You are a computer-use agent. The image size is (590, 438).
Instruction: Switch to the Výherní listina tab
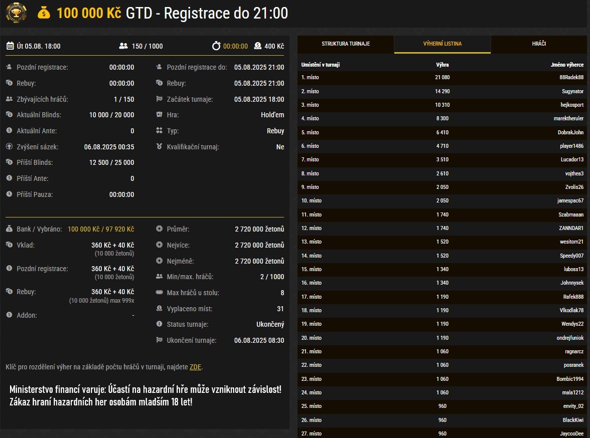click(442, 44)
